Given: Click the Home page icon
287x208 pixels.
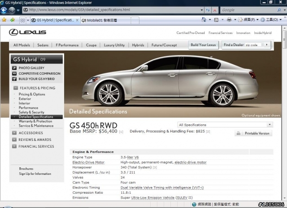Looking at the screenshot, I should 204,20.
